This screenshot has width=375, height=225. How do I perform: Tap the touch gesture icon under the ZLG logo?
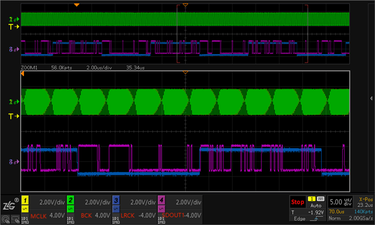pos(5,219)
